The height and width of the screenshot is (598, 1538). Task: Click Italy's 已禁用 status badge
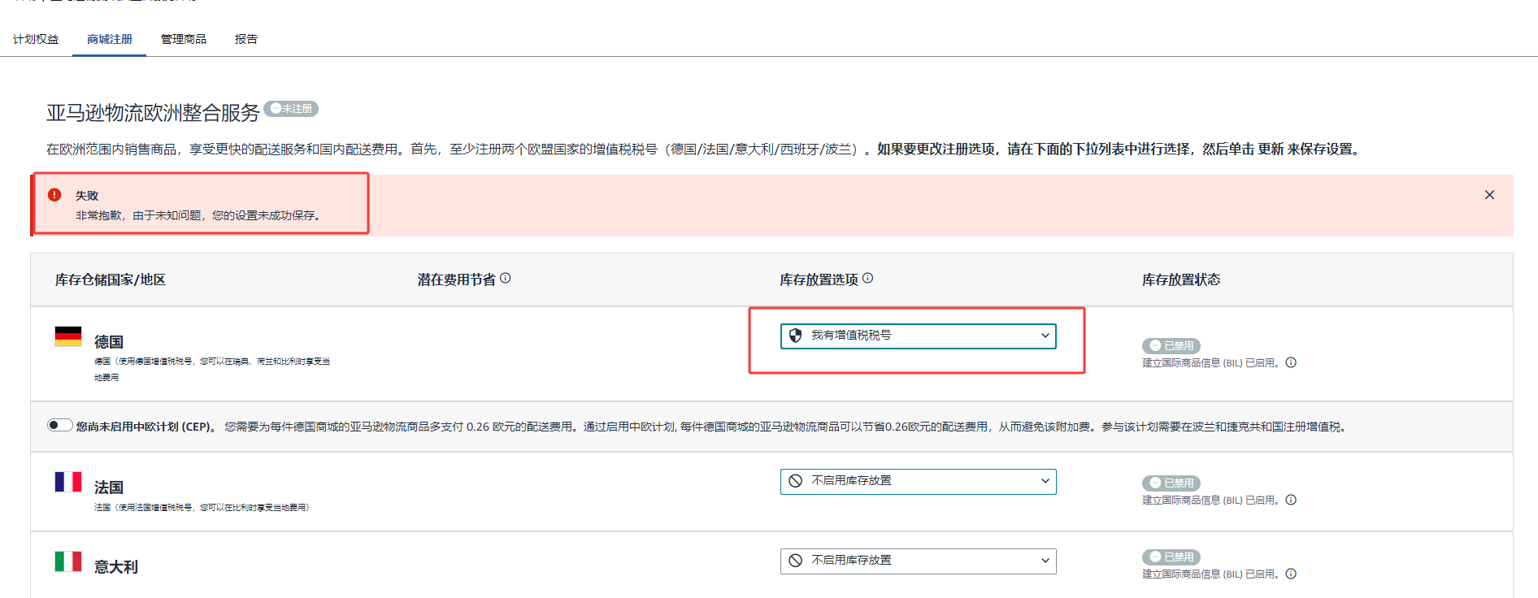1171,557
